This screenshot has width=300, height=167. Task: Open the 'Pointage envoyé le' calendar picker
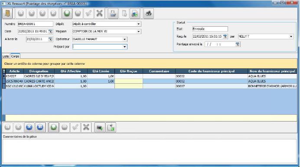(238, 44)
